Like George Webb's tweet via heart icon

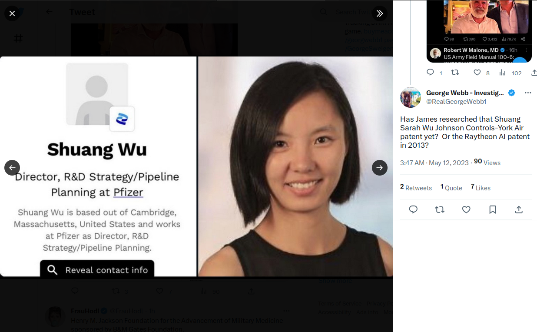(x=466, y=210)
